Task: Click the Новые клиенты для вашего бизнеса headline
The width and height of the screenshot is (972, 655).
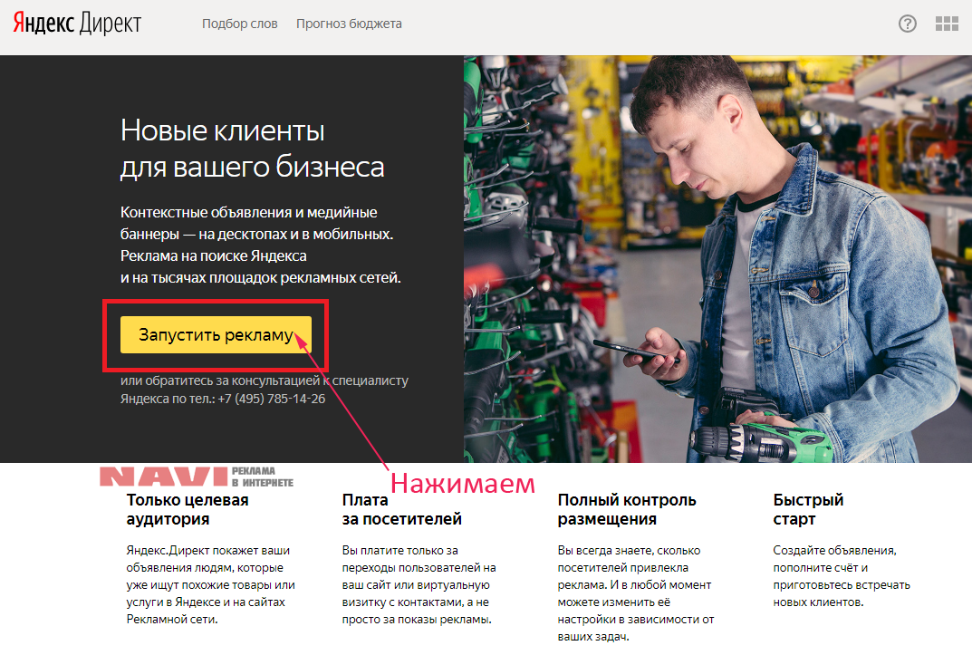Action: coord(253,149)
